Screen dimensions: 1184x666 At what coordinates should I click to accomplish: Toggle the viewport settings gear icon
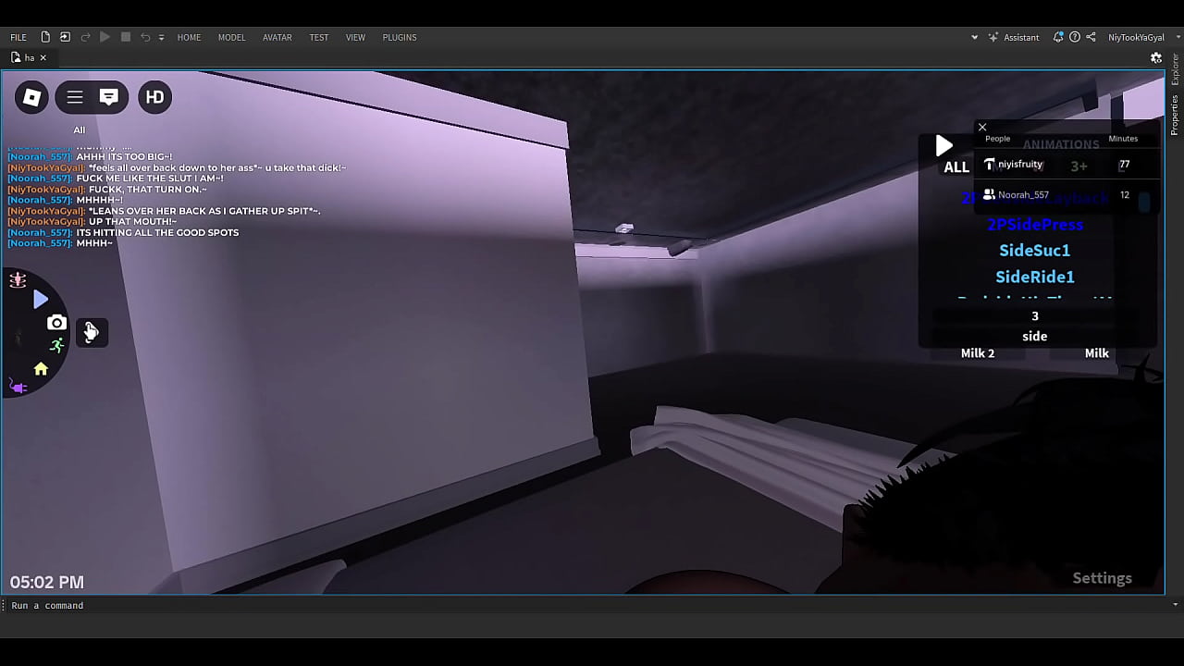coord(1155,57)
